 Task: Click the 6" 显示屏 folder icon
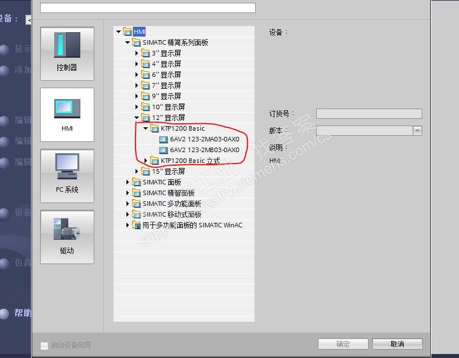pos(146,75)
